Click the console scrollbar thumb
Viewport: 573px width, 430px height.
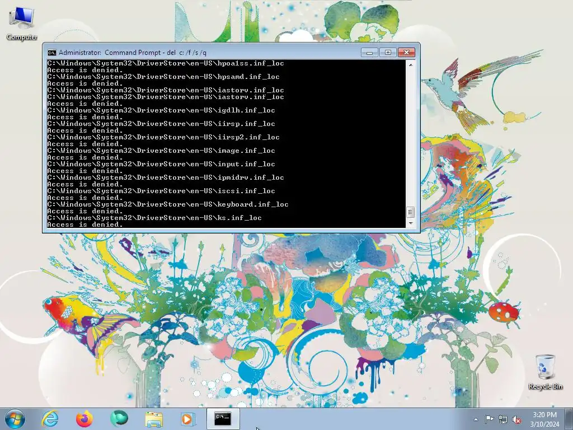tap(410, 212)
